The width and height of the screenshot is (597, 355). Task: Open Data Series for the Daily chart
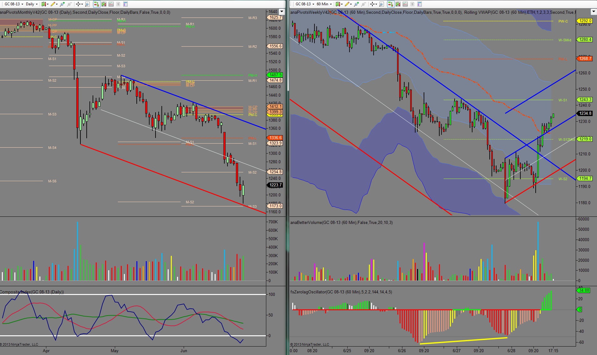(104, 4)
